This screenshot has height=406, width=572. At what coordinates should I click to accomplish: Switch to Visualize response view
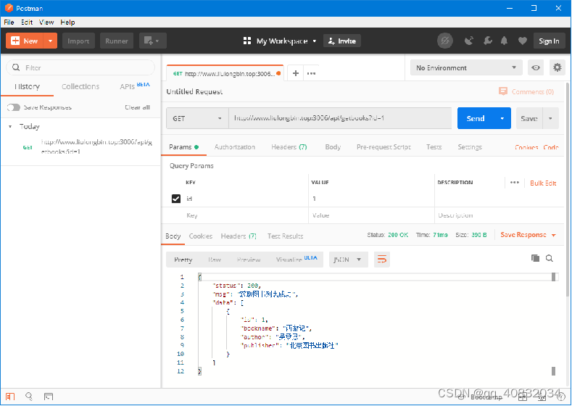[x=297, y=259]
